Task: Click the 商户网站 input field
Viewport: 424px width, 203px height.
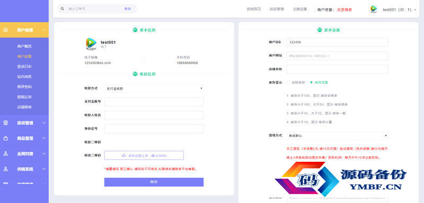Action: coord(337,56)
